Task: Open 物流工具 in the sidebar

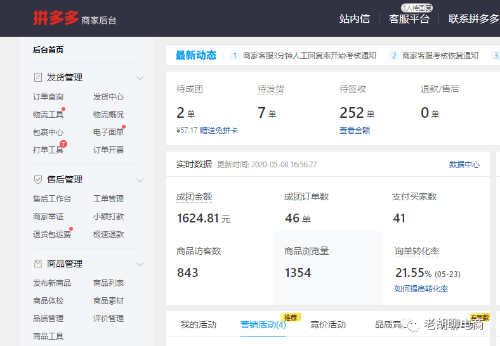Action: click(48, 114)
